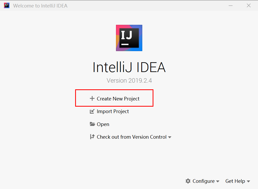Click the IJ icon in the title bar
Screen dimensions: 258x189
tap(6, 5)
